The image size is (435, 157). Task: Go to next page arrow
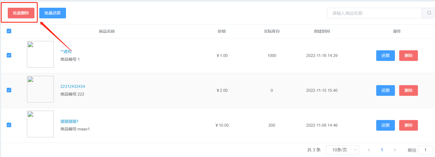tap(395, 150)
